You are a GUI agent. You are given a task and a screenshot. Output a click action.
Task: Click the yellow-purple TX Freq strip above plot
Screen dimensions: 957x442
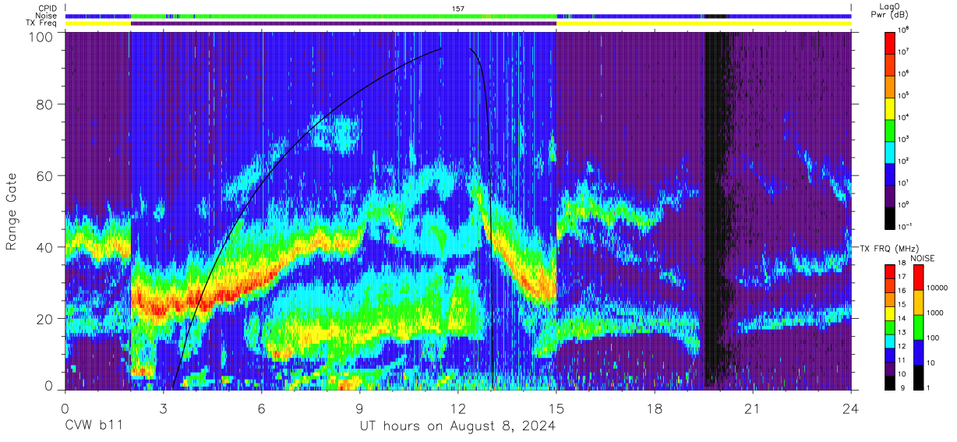pos(458,23)
